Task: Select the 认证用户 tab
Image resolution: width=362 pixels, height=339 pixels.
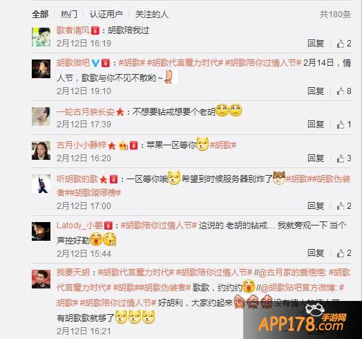Action: coord(106,15)
